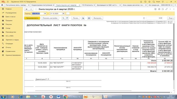Click the Сформировать button
The image size is (177, 99).
(32, 18)
